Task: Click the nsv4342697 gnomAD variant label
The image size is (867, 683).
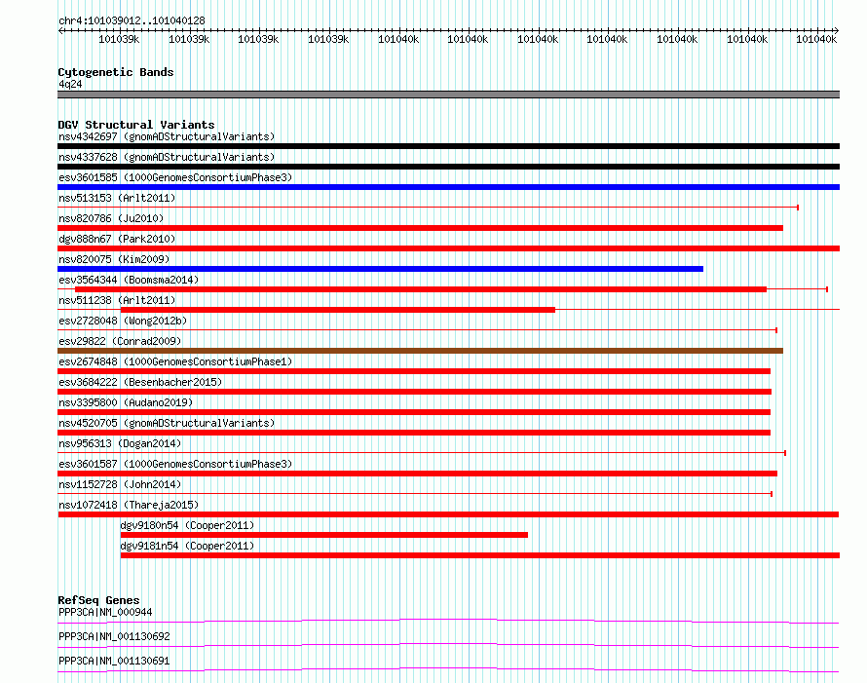Action: pyautogui.click(x=167, y=136)
